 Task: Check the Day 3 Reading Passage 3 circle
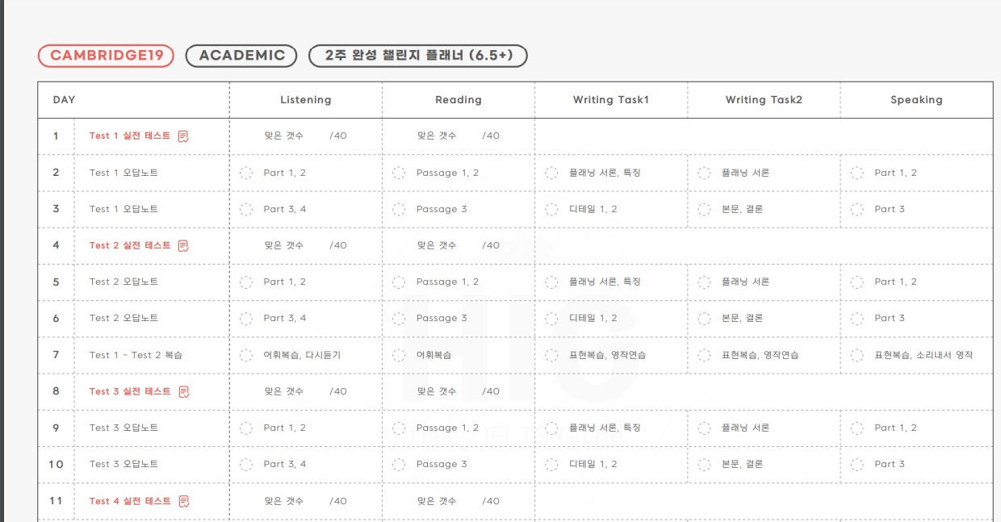[x=399, y=209]
